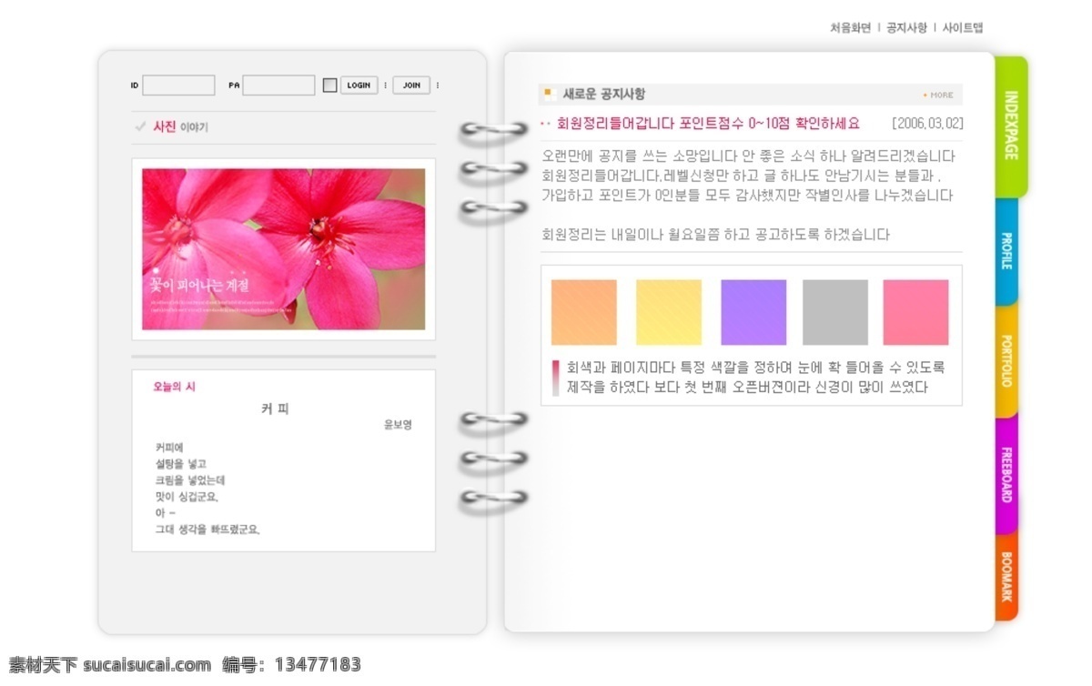Image resolution: width=1092 pixels, height=686 pixels.
Task: Select the purple color swatch
Action: 753,312
